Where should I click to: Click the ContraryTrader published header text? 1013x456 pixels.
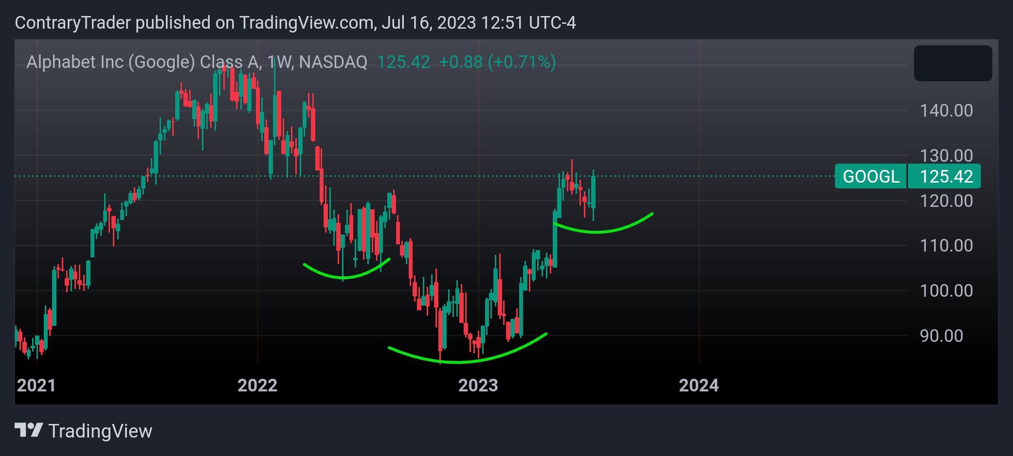295,23
